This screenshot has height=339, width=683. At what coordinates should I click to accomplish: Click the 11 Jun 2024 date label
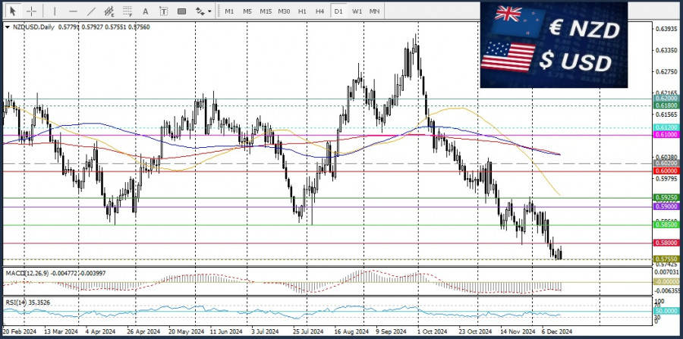(x=225, y=331)
